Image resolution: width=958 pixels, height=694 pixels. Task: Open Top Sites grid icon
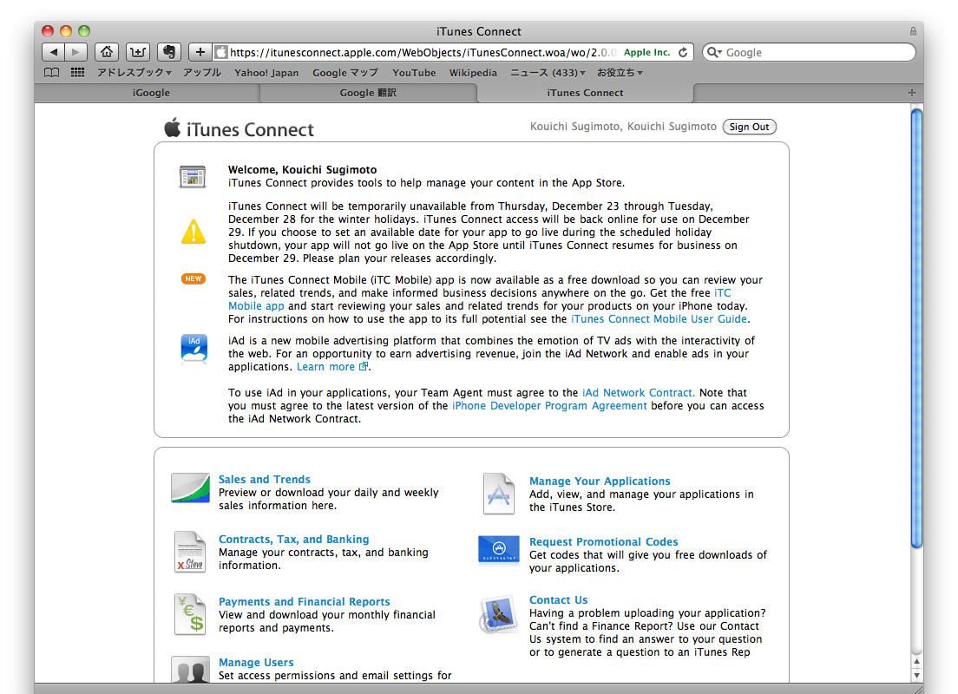[78, 73]
